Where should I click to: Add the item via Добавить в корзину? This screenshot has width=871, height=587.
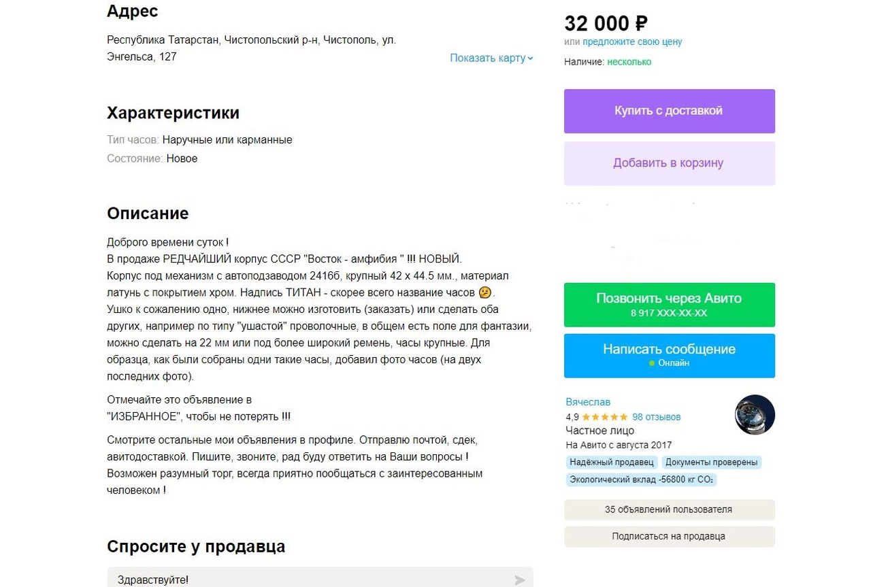[669, 163]
